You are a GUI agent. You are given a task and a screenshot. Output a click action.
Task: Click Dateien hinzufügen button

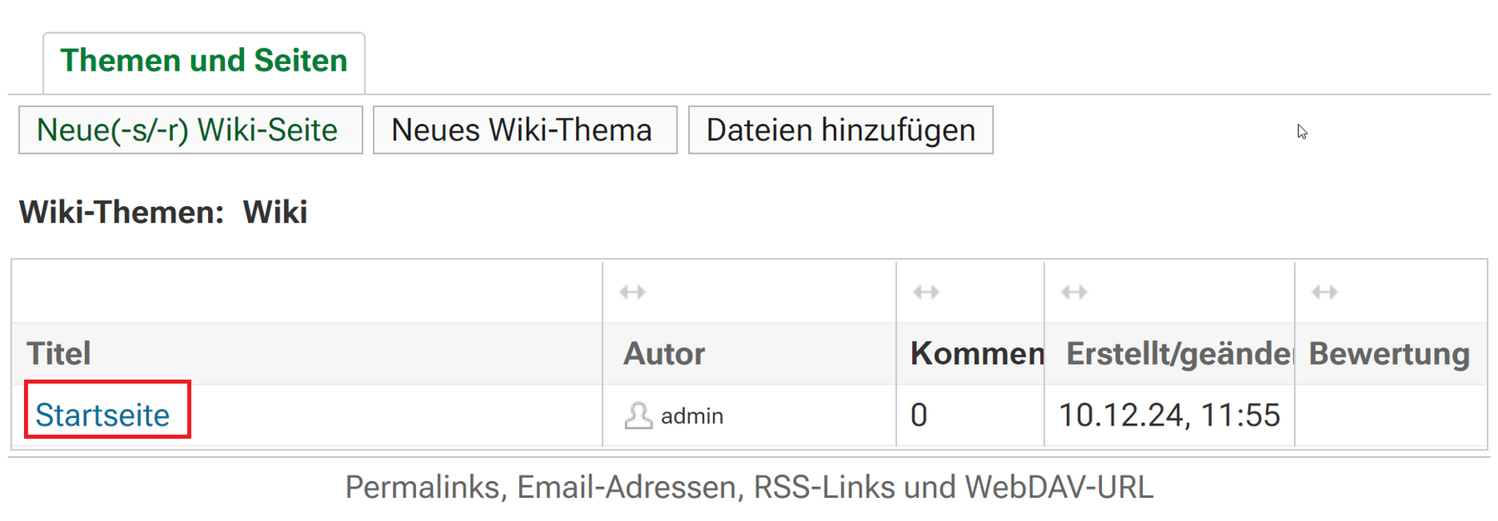click(x=841, y=130)
